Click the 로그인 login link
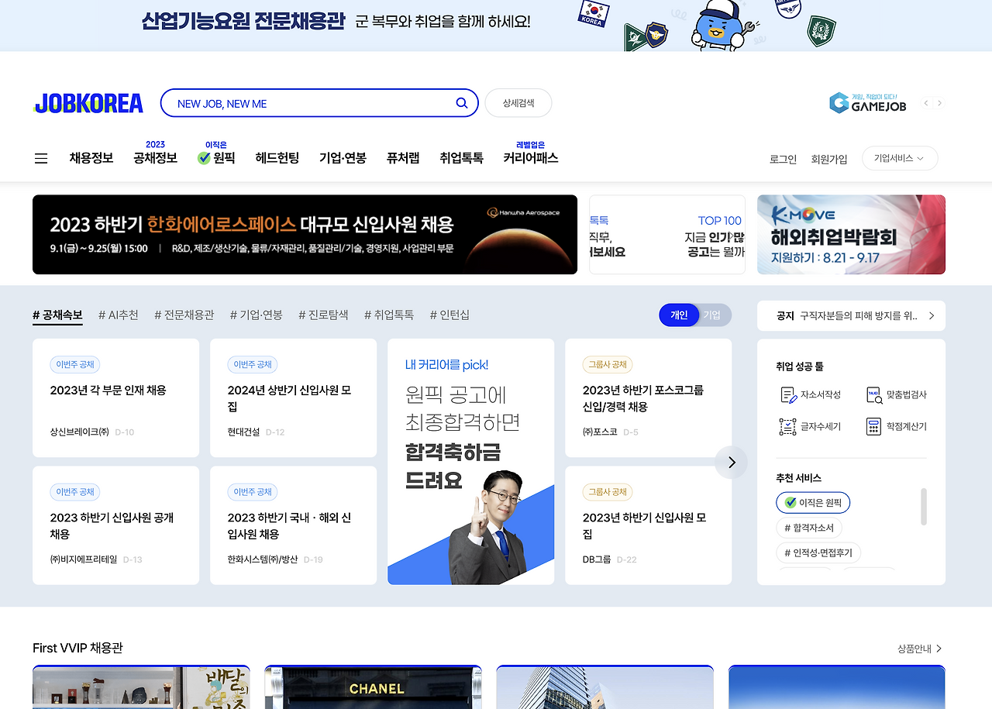This screenshot has width=992, height=709. click(x=782, y=158)
